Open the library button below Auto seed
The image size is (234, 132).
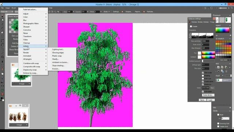[x=208, y=95]
